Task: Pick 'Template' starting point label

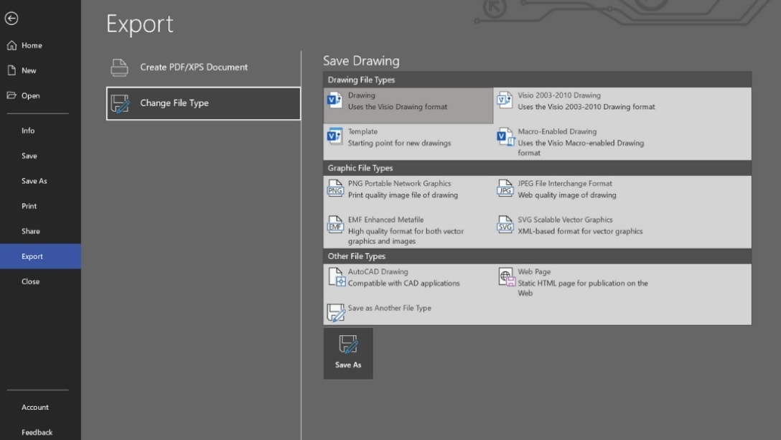Action: 363,131
